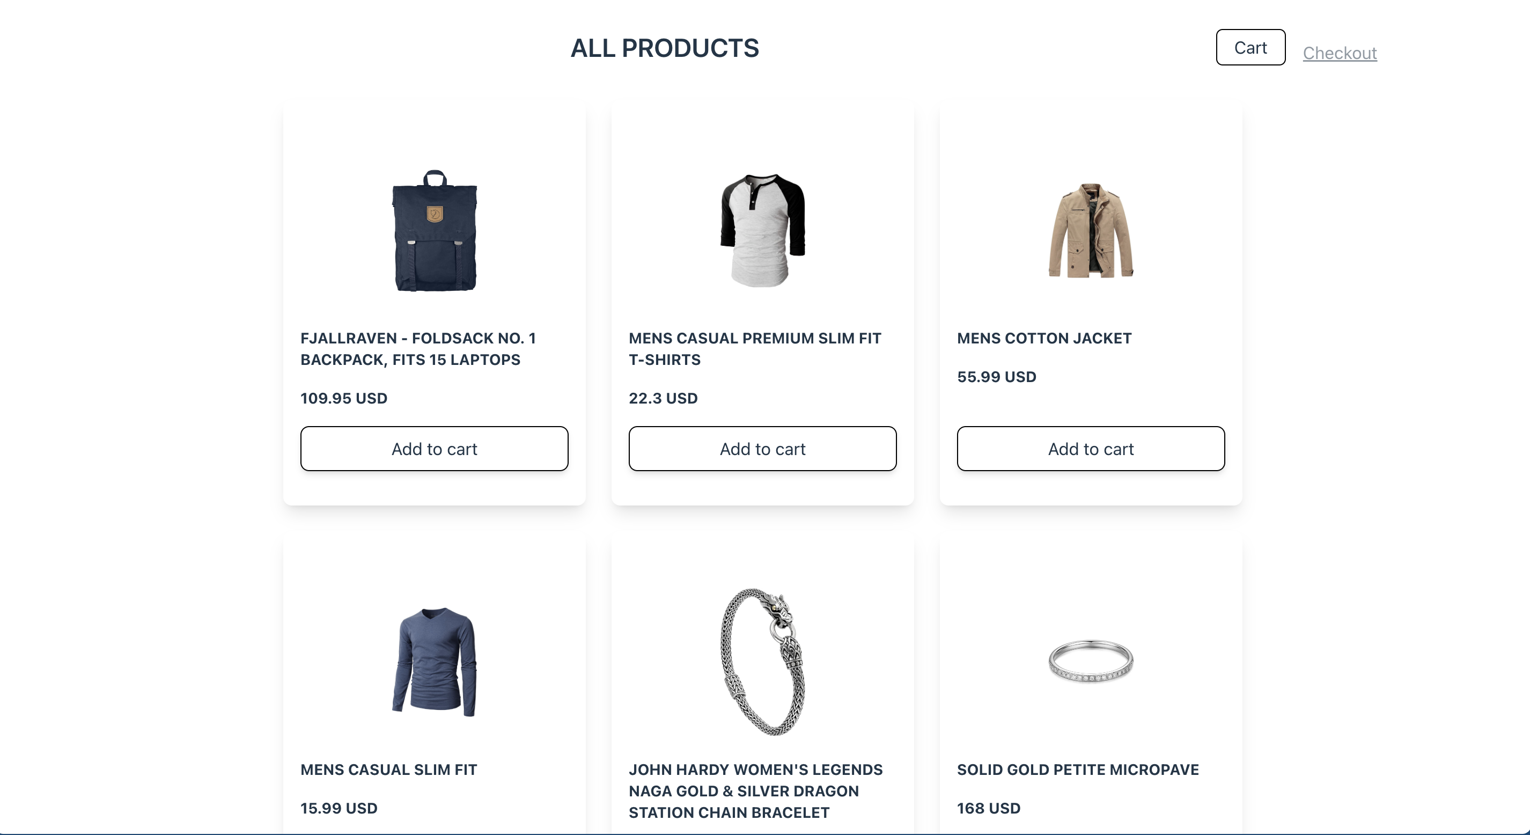1530x835 pixels.
Task: Click the 168 USD ring price
Action: [988, 808]
